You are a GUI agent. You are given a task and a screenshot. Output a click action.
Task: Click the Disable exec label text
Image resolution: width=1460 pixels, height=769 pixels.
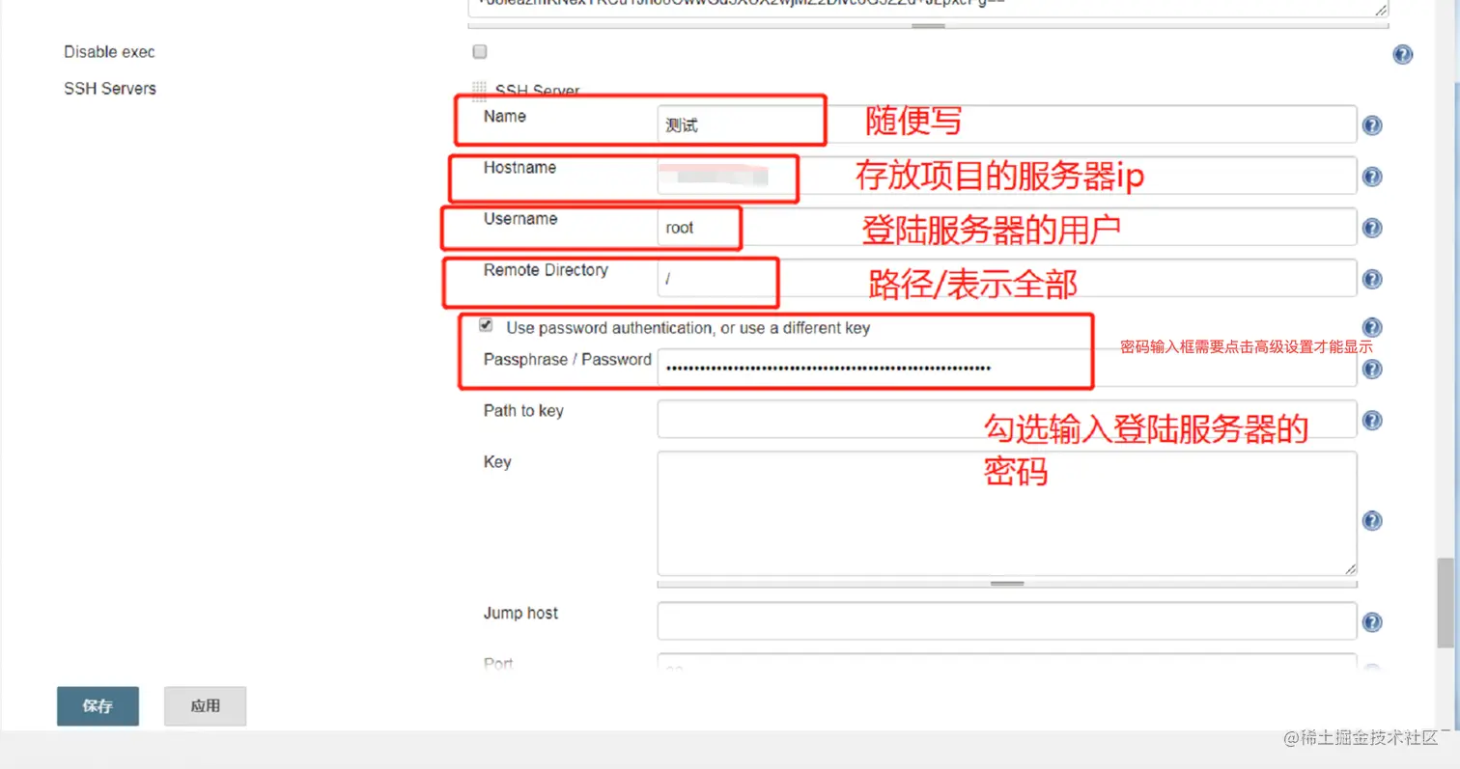tap(109, 52)
